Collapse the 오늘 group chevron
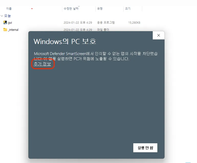 tap(2, 16)
